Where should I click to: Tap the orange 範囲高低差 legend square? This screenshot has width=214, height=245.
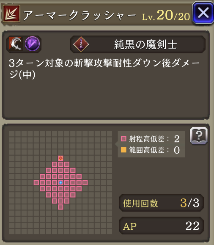coord(123,150)
